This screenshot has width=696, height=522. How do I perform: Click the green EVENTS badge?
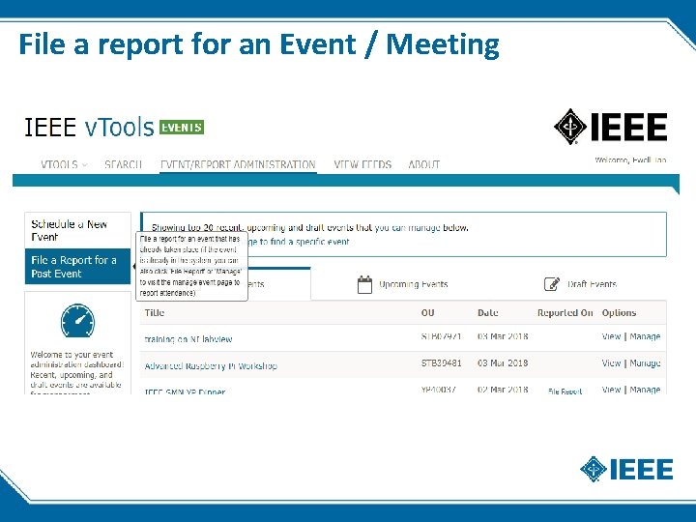[x=182, y=128]
